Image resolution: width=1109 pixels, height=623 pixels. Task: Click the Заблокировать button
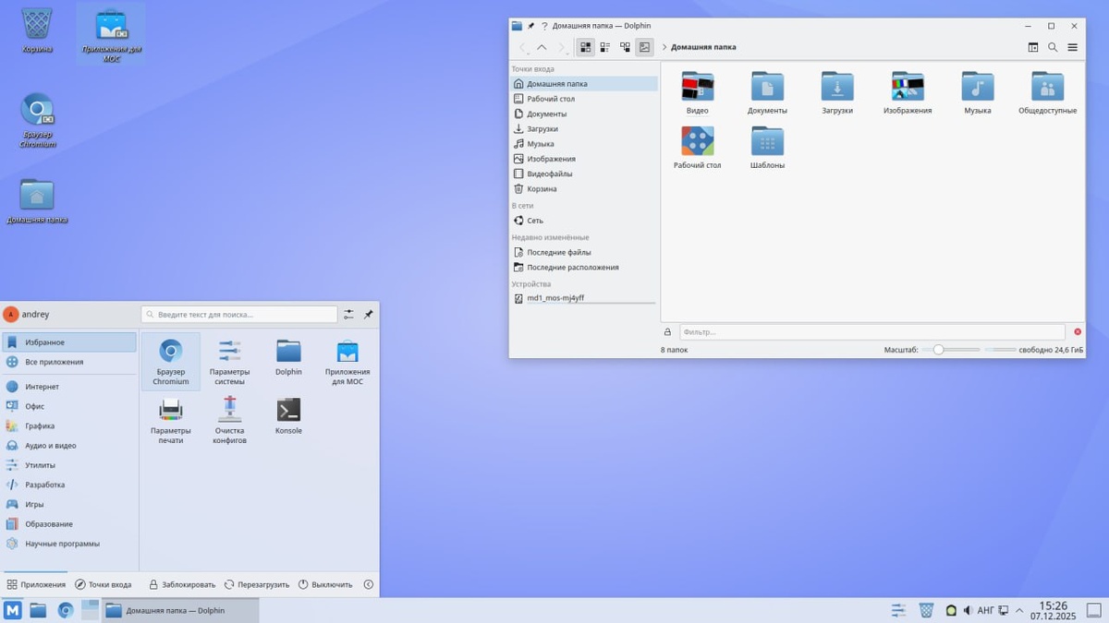182,584
